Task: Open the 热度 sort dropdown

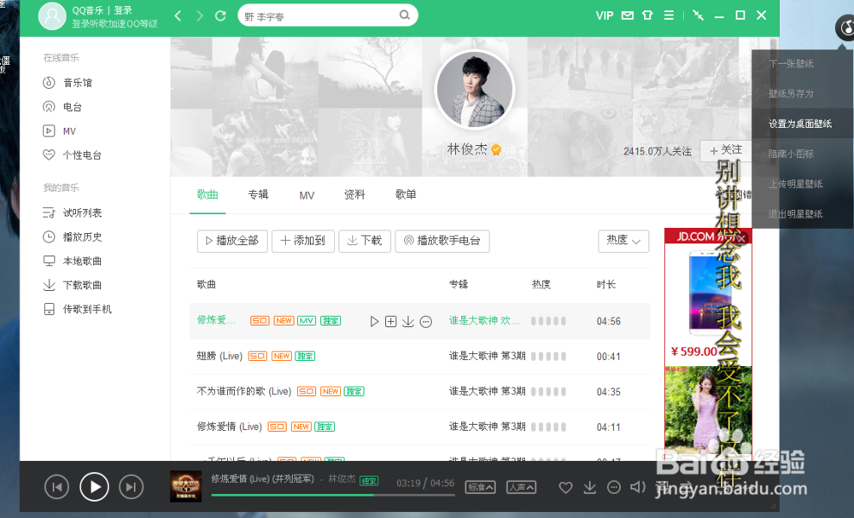Action: 623,242
